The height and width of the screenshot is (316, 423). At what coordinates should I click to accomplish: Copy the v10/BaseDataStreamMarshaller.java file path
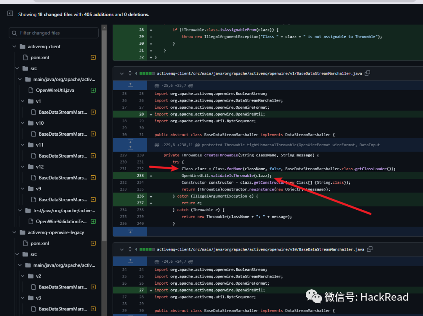click(370, 249)
